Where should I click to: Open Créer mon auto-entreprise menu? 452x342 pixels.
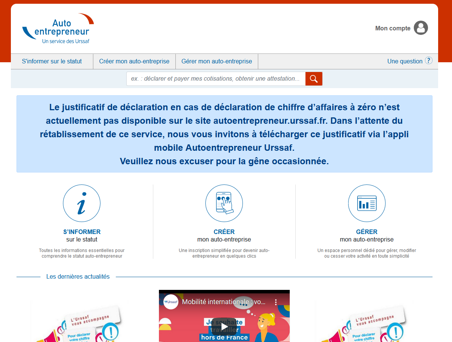pos(134,61)
